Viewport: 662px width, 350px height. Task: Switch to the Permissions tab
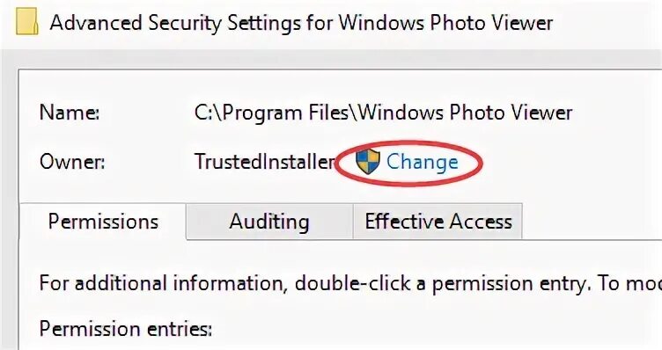click(x=103, y=222)
